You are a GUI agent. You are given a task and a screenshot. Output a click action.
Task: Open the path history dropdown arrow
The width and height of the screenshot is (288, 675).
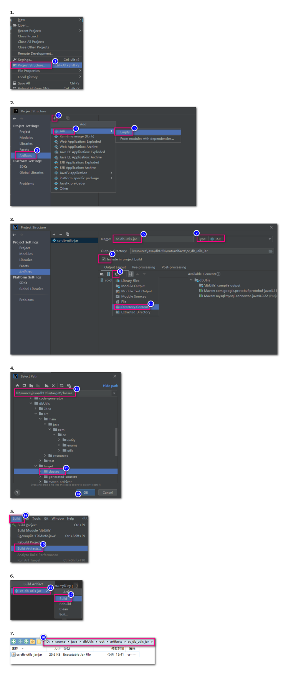114,393
